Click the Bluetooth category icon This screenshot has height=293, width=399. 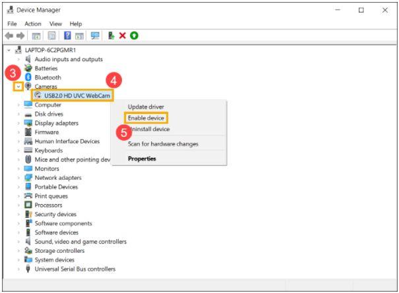(x=28, y=77)
